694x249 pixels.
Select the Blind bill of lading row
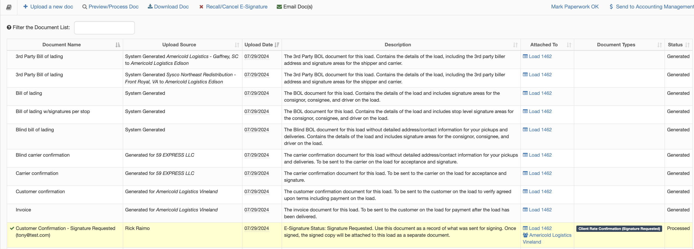[x=349, y=136]
